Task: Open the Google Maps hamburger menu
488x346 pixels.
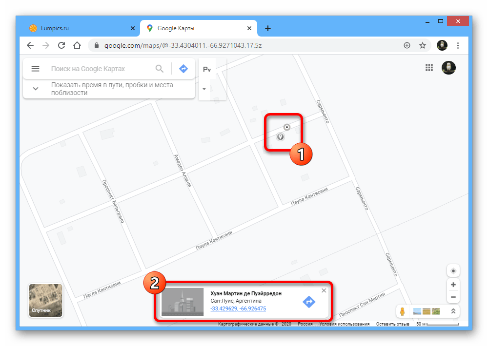Action: pyautogui.click(x=35, y=69)
